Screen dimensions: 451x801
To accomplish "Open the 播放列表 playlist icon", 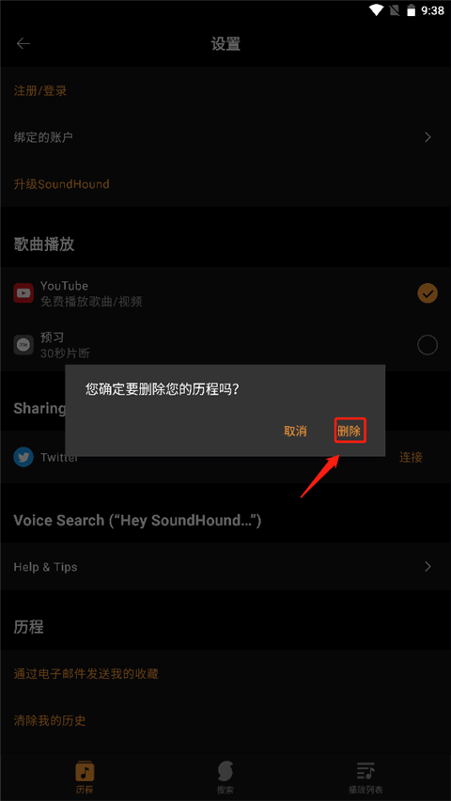I will coord(365,771).
